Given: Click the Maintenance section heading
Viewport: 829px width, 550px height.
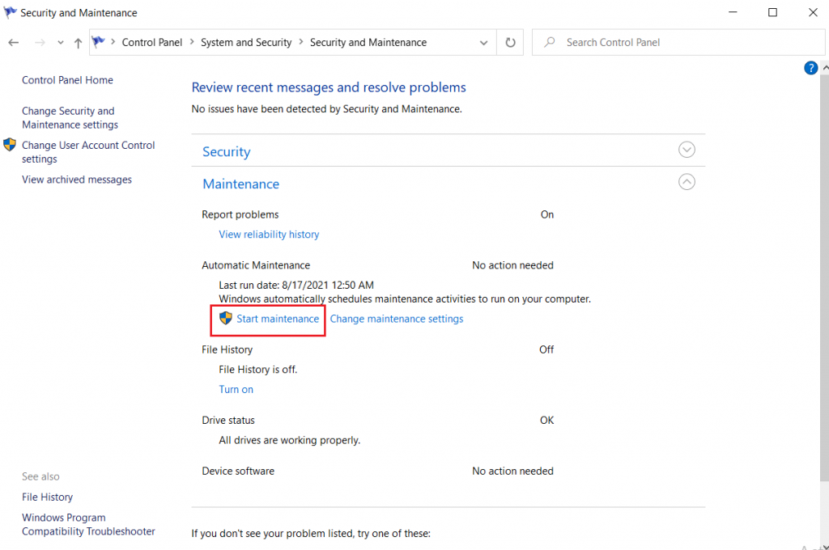Looking at the screenshot, I should tap(241, 184).
